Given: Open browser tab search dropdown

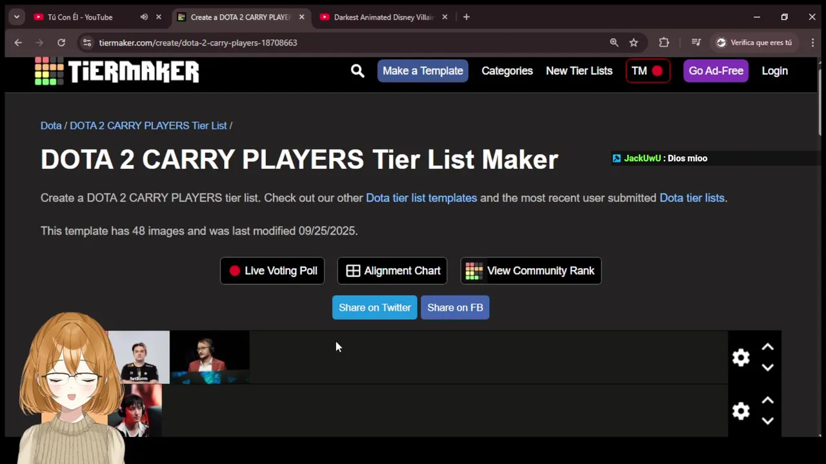Looking at the screenshot, I should pyautogui.click(x=17, y=17).
